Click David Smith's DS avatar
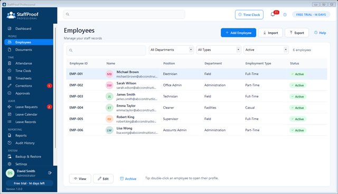The height and width of the screenshot is (194, 338). tap(10, 173)
